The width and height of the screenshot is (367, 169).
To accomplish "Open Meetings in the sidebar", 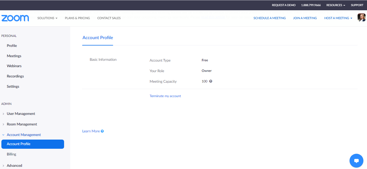I will [14, 56].
